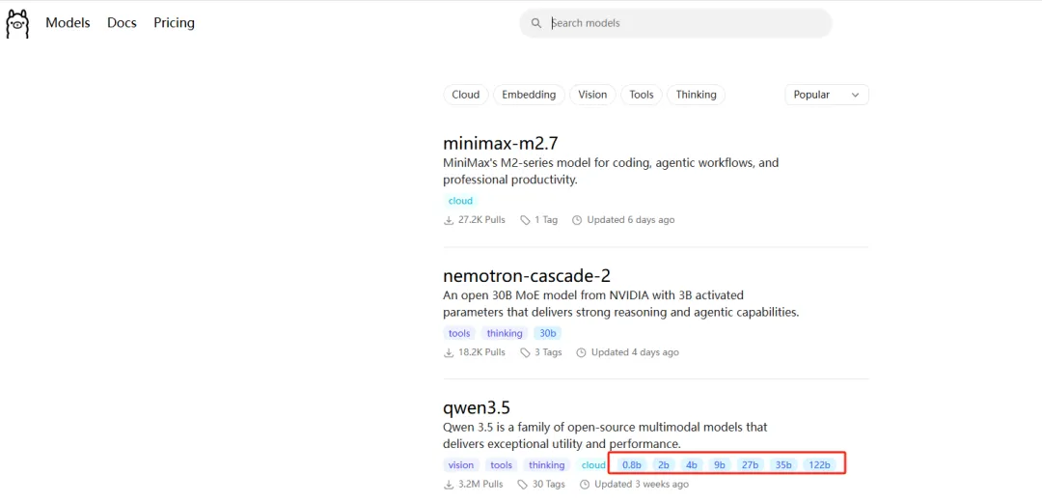The width and height of the screenshot is (1042, 502).
Task: Select the 27b size tag for qwen3.5
Action: pyautogui.click(x=750, y=465)
